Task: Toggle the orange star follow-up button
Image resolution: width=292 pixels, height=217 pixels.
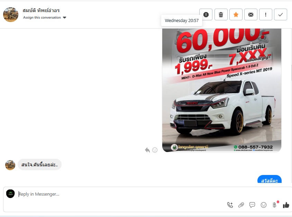Action: click(x=236, y=14)
